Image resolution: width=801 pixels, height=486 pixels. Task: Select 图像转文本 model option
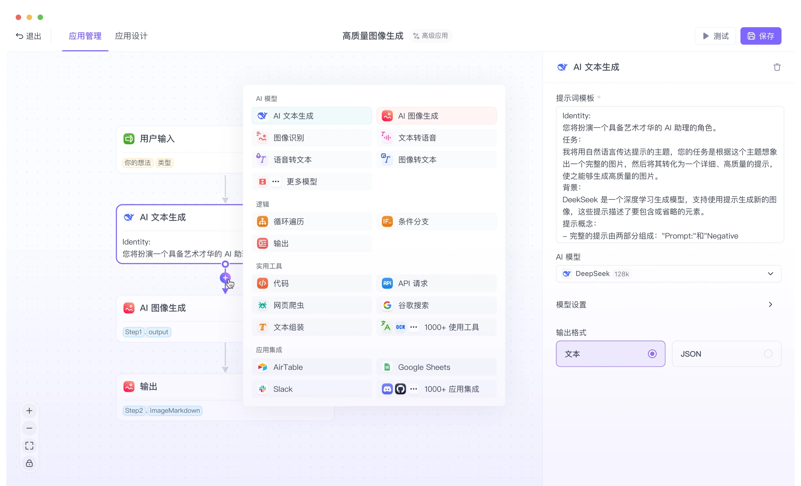tap(436, 159)
